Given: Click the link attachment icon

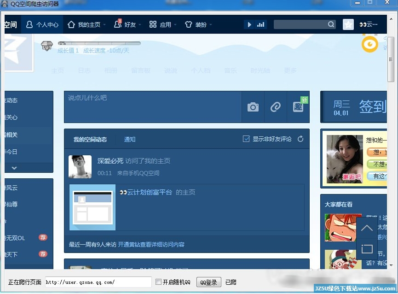Looking at the screenshot, I should 276,107.
